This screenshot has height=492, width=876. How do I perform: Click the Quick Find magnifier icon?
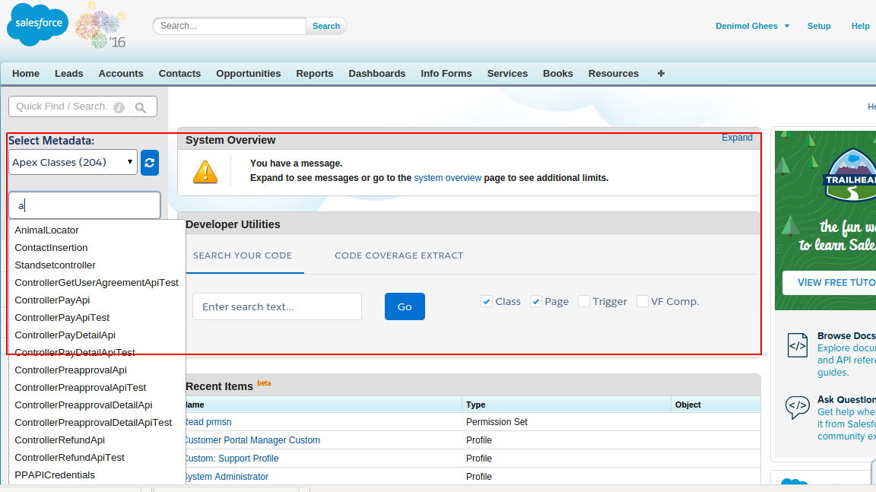pyautogui.click(x=141, y=107)
